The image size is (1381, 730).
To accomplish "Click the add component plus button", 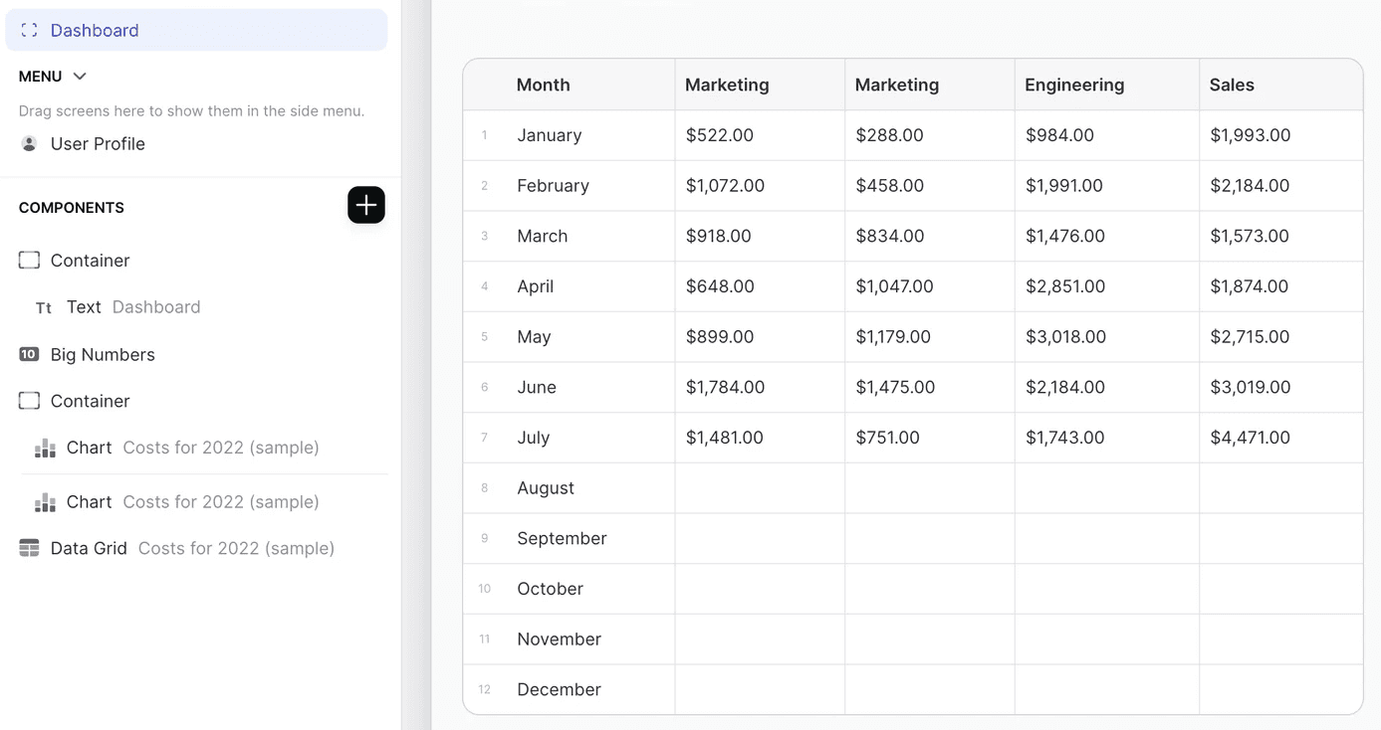I will pos(365,205).
